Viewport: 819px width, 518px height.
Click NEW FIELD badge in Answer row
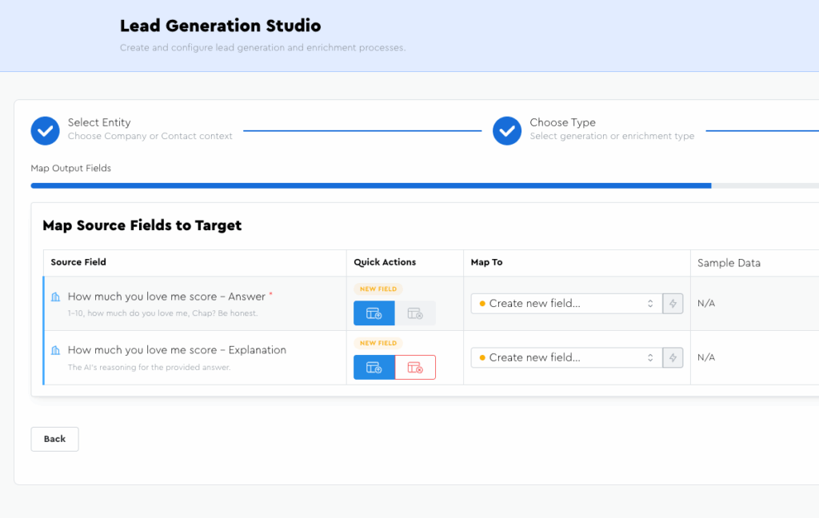(x=378, y=289)
